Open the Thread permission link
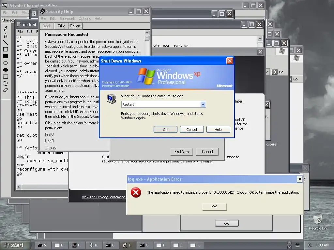The height and width of the screenshot is (250, 334). pos(51,147)
